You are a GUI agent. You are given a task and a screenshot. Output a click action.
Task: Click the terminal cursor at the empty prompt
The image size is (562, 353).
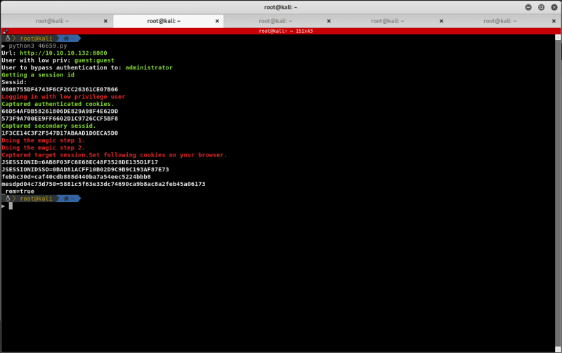(x=11, y=206)
